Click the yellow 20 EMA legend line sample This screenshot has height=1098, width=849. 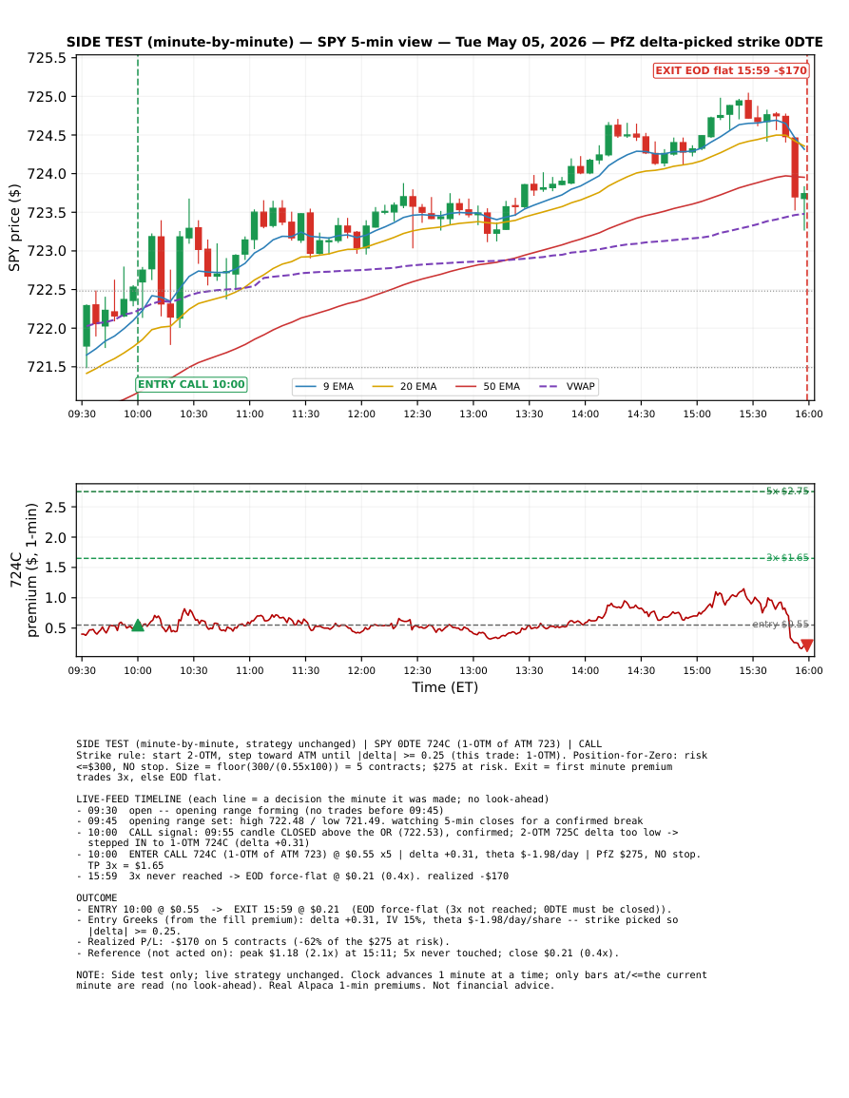(x=382, y=387)
